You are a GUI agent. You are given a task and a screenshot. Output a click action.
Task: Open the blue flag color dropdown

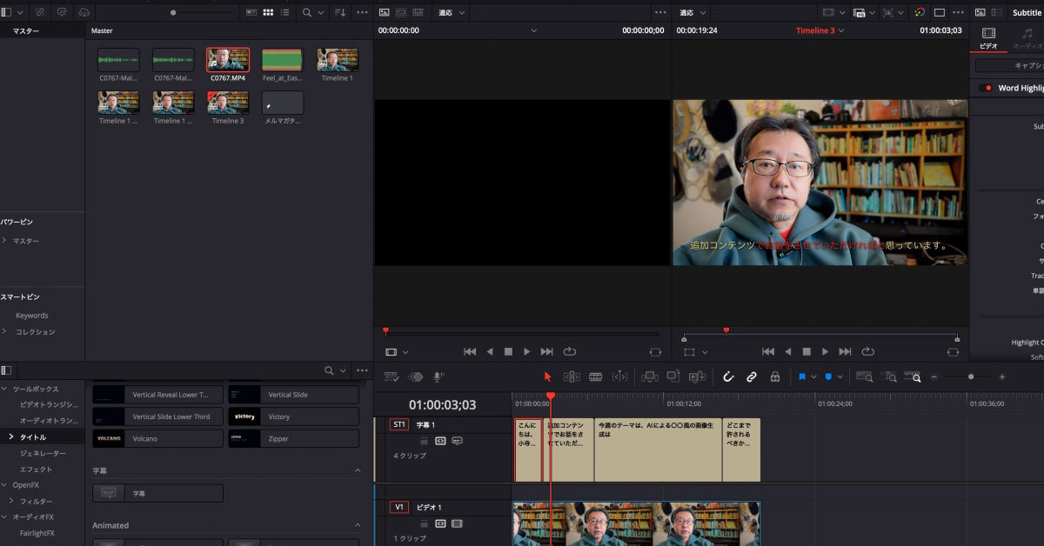[x=813, y=376]
